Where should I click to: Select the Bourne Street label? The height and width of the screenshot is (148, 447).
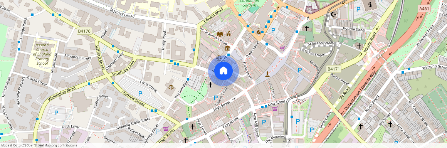tap(354, 29)
